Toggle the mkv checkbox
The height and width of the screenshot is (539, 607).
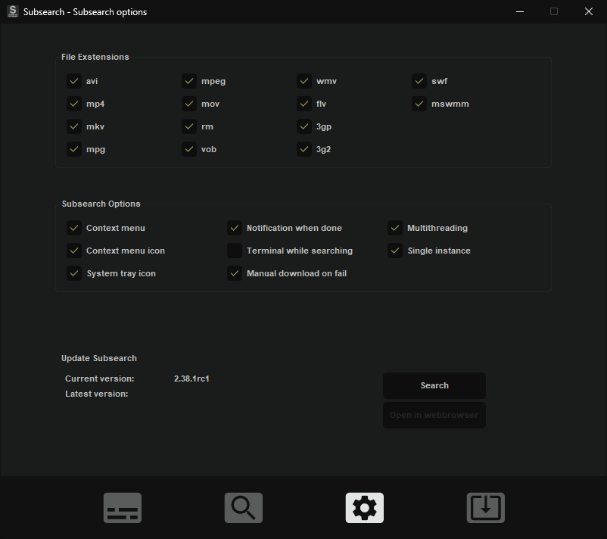coord(74,126)
